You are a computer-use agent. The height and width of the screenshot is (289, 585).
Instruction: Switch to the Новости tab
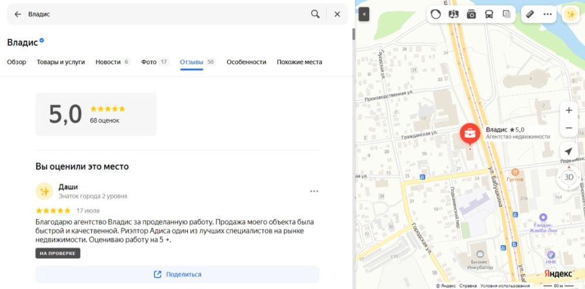coord(113,62)
